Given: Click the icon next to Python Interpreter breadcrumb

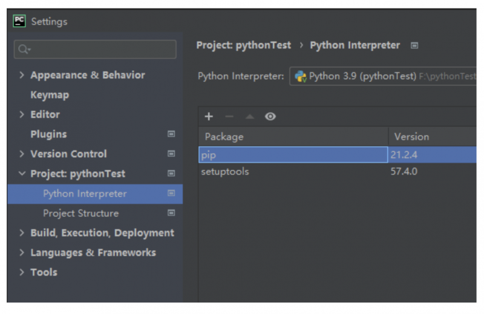Looking at the screenshot, I should [414, 45].
